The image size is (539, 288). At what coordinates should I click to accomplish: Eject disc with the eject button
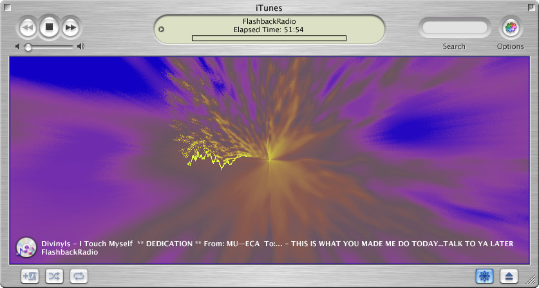coord(509,276)
